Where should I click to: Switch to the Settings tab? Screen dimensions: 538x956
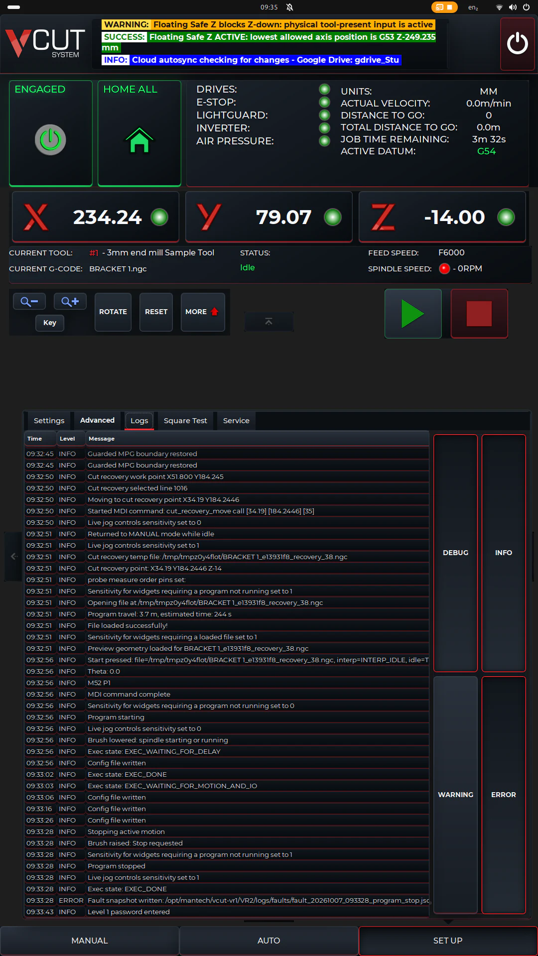coord(49,421)
